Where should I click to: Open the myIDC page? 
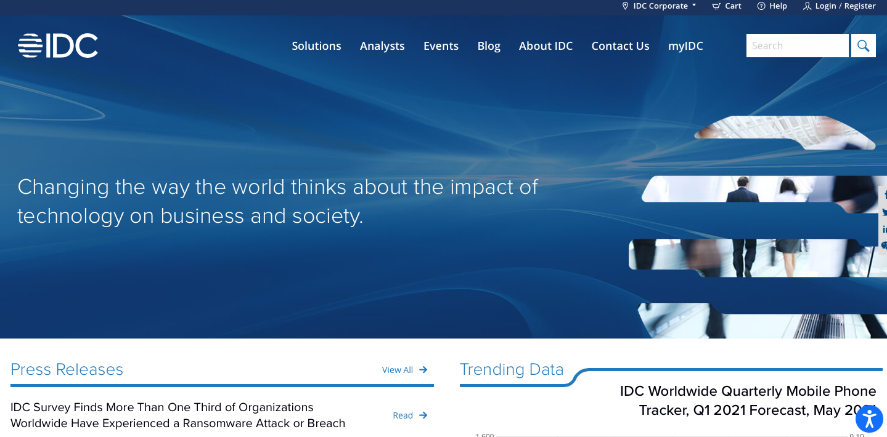pyautogui.click(x=685, y=46)
